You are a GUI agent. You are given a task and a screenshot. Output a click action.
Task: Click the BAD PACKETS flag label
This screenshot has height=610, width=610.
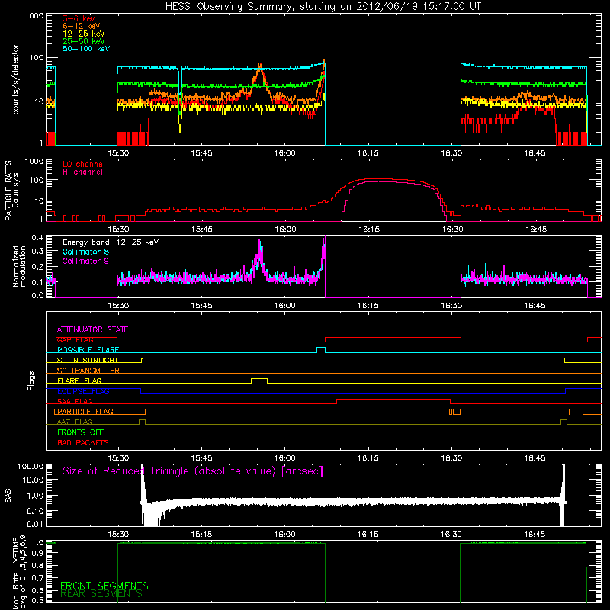click(x=83, y=442)
